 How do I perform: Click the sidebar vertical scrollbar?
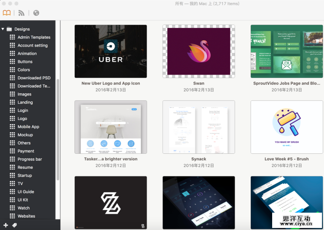coord(58,130)
